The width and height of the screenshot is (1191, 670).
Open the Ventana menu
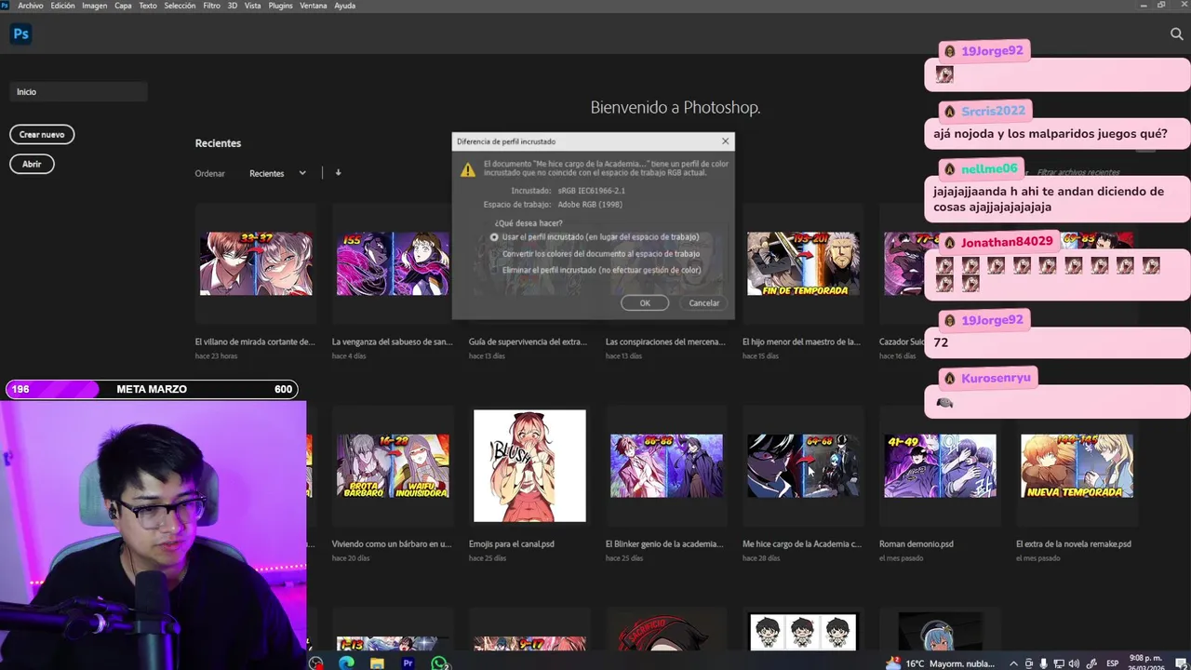click(313, 6)
